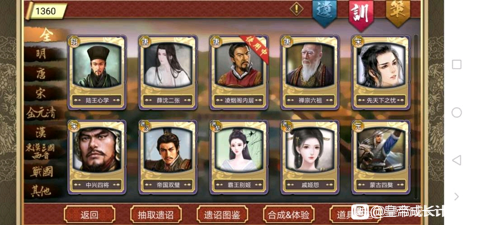
Task: Tap Android back triangle button
Action: pyautogui.click(x=456, y=160)
